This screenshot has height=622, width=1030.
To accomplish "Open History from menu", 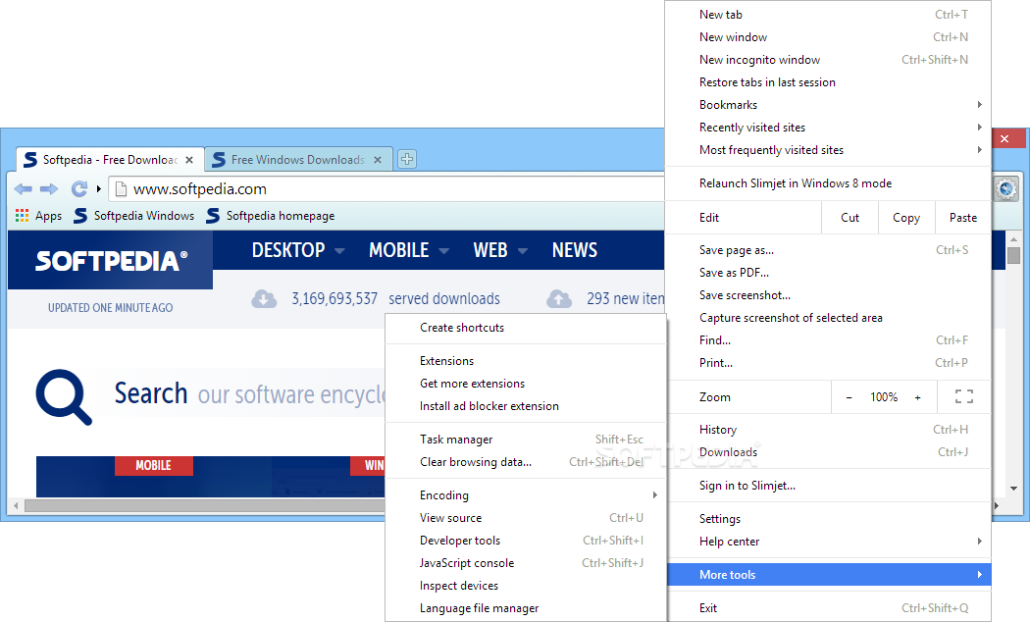I will click(x=828, y=430).
